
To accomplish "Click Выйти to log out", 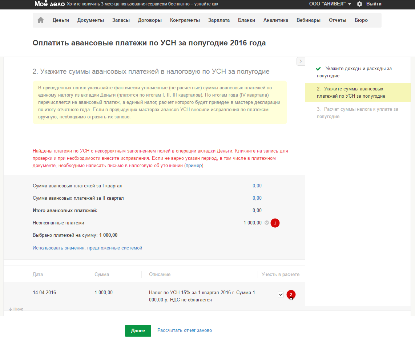I will point(374,4).
